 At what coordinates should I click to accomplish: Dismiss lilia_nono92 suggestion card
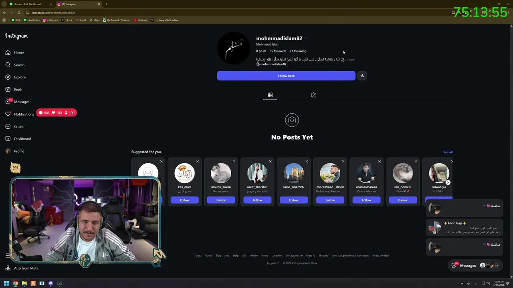coord(416,161)
